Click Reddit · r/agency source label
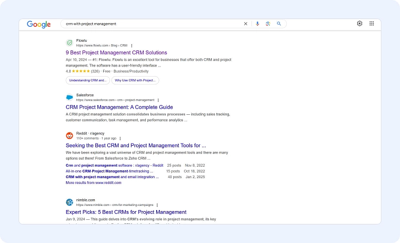 pos(90,133)
